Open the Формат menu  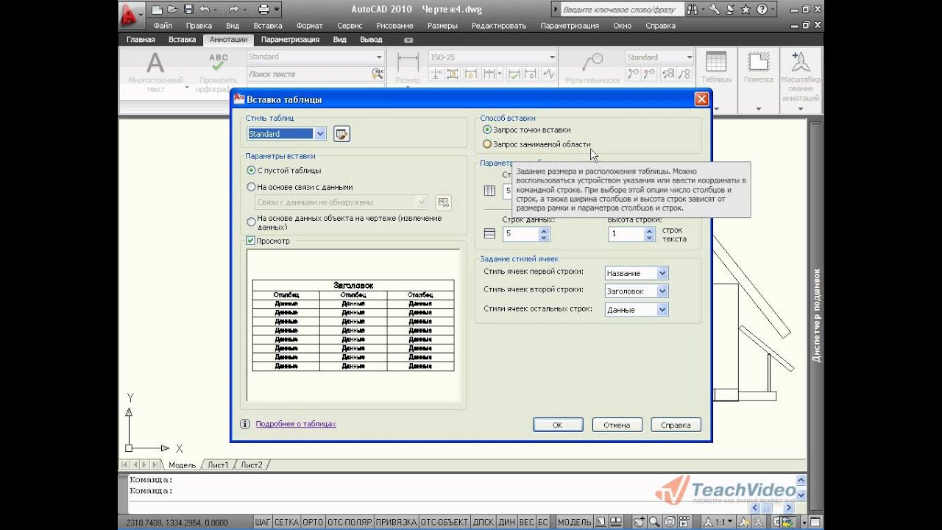click(x=309, y=25)
